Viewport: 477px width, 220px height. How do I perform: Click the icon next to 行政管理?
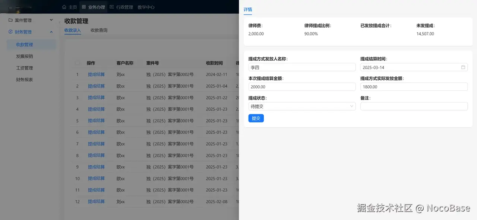click(x=112, y=7)
